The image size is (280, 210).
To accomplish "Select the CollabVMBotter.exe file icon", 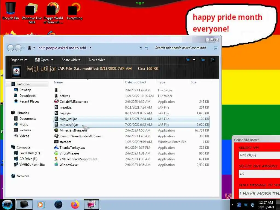I will (x=56, y=102).
